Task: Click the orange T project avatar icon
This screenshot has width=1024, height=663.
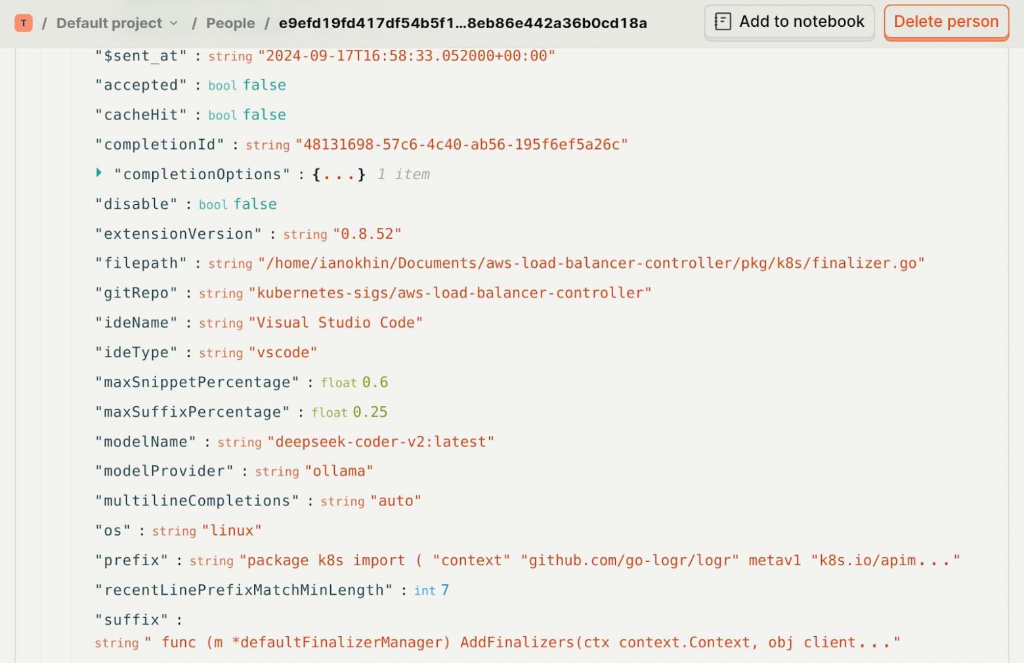Action: pyautogui.click(x=24, y=24)
